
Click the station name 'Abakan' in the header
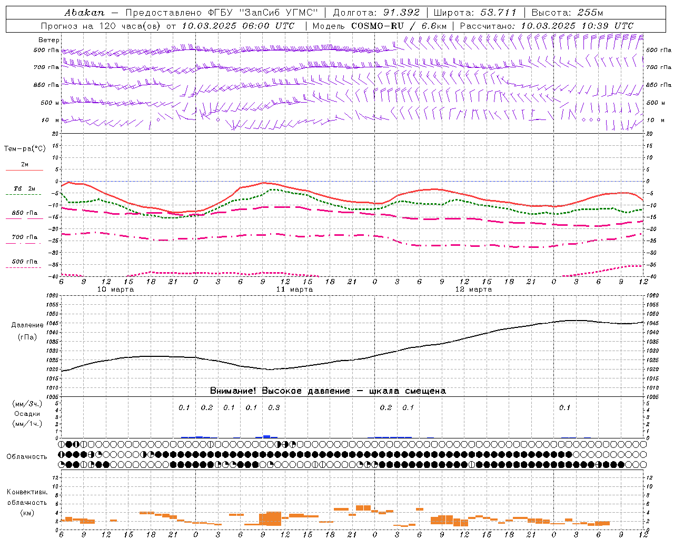84,12
